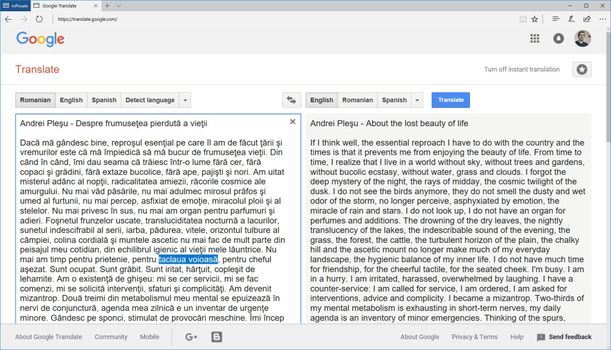
Task: Open the Community footer link
Action: pyautogui.click(x=111, y=337)
